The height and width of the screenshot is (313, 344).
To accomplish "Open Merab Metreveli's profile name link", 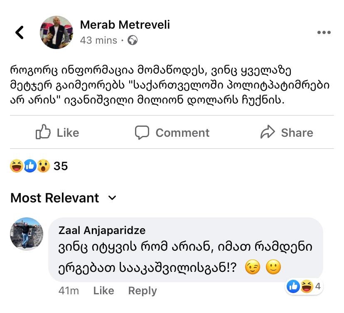I will 125,25.
